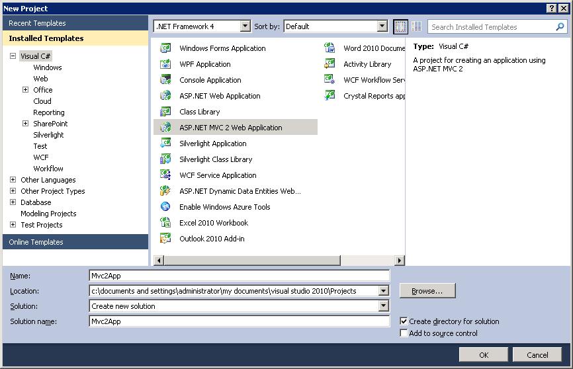This screenshot has height=369, width=573.
Task: Select the Web category in tree
Action: coord(40,79)
